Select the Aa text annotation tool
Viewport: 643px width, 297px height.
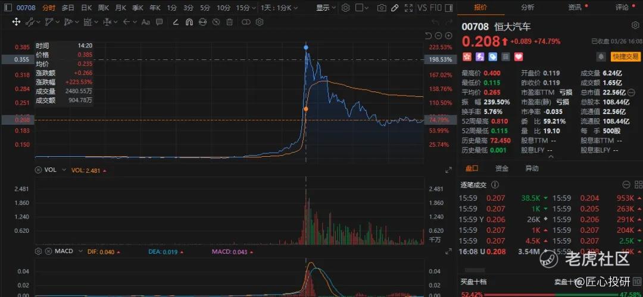[146, 22]
